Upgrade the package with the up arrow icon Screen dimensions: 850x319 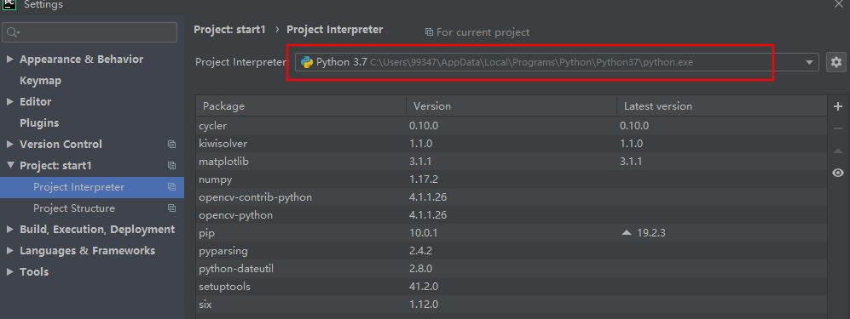coord(837,151)
